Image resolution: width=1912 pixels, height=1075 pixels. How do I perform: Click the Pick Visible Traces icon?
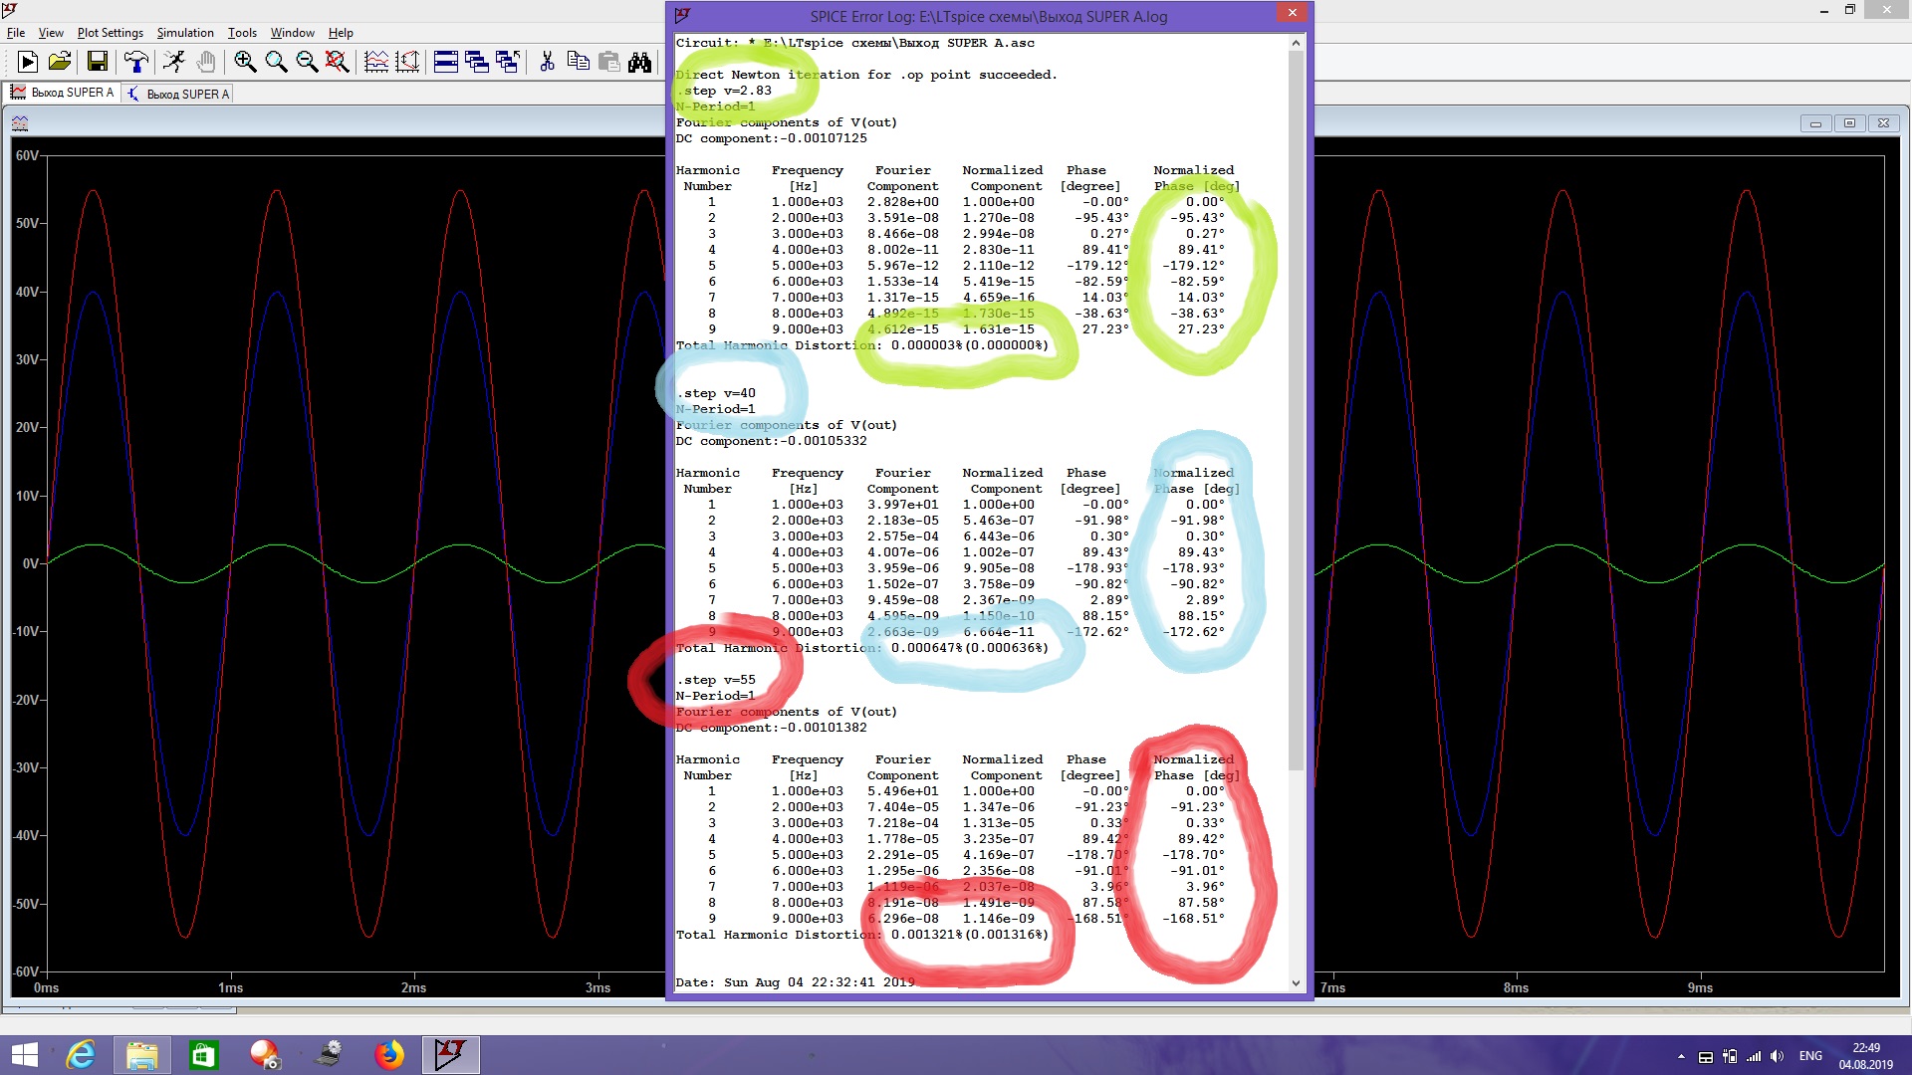pyautogui.click(x=376, y=62)
